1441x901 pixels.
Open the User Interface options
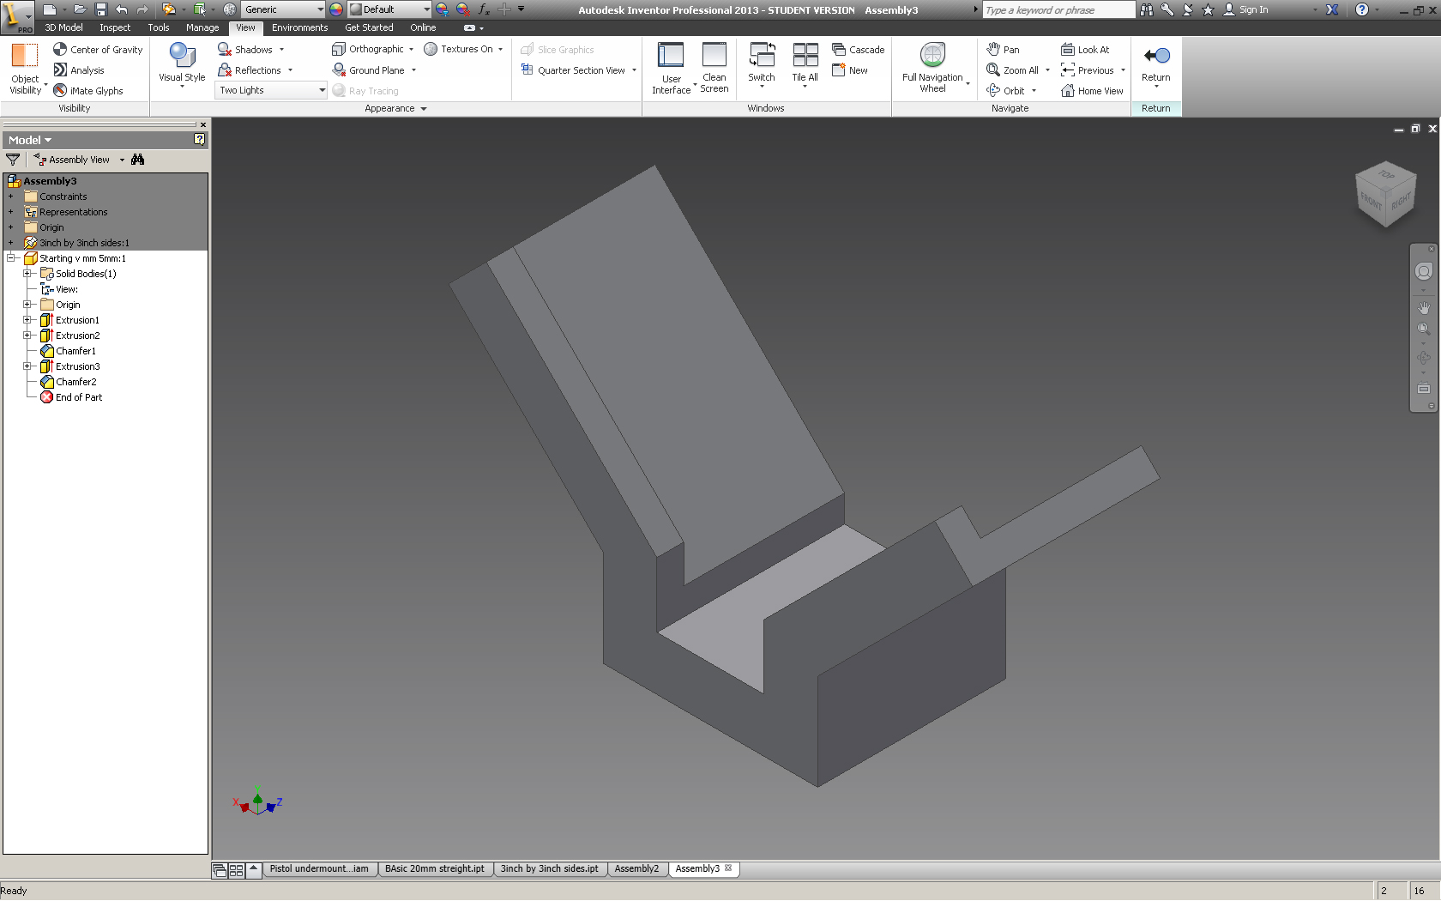click(671, 68)
